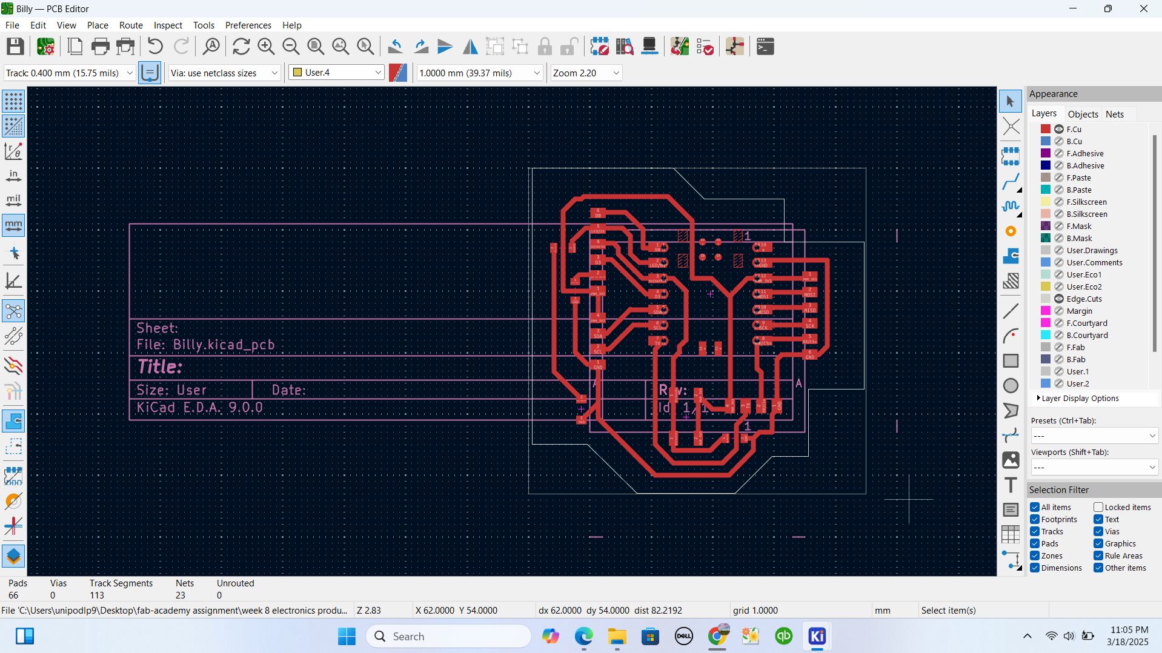The image size is (1162, 653).
Task: Click the Save icon in the toolbar
Action: 15,47
